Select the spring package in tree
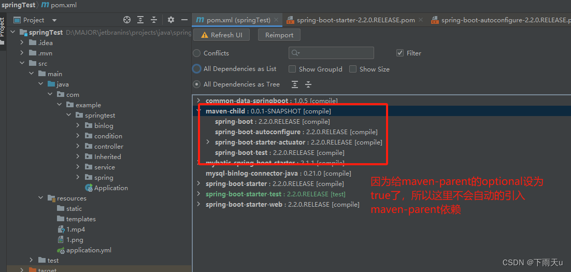Viewport: 571px width, 272px height. pos(104,177)
